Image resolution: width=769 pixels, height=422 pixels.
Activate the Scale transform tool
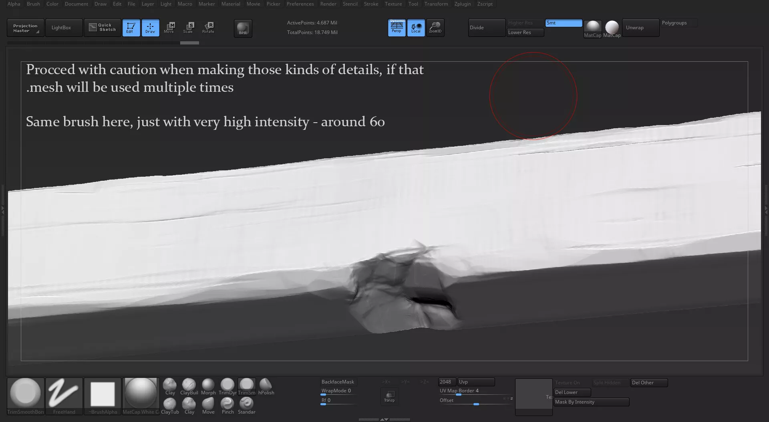(x=188, y=28)
